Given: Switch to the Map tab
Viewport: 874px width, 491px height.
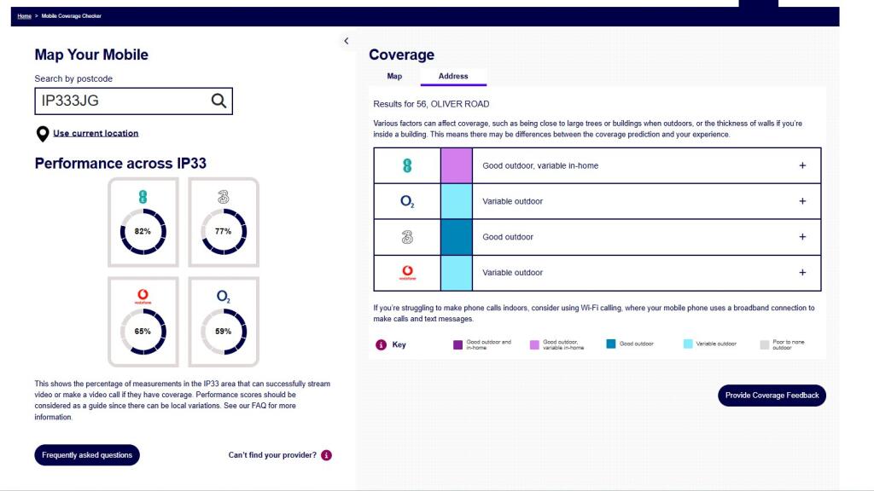Looking at the screenshot, I should tap(394, 76).
